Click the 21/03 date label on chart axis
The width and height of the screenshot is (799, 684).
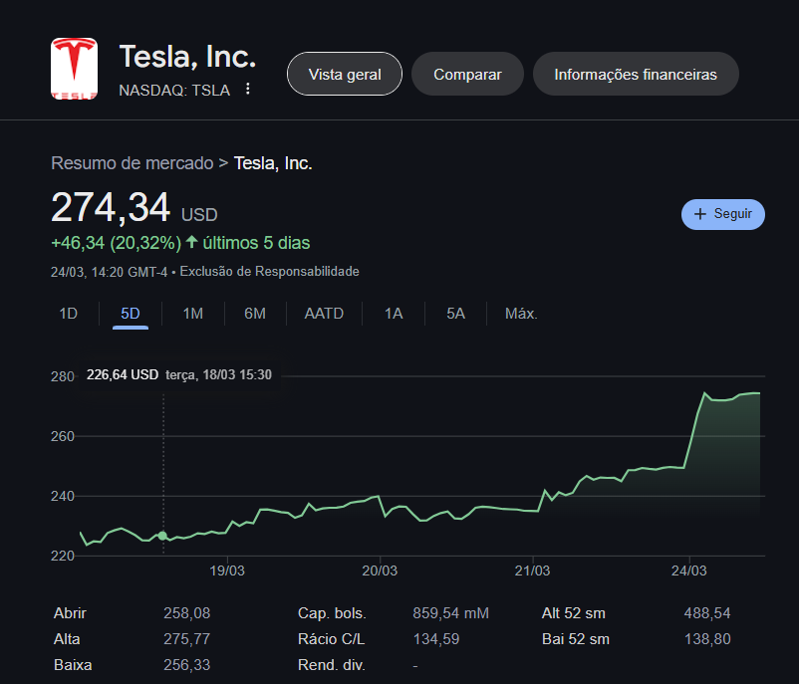click(x=532, y=570)
